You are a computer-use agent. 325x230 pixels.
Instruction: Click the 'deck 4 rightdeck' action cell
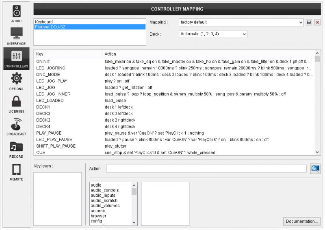point(120,127)
